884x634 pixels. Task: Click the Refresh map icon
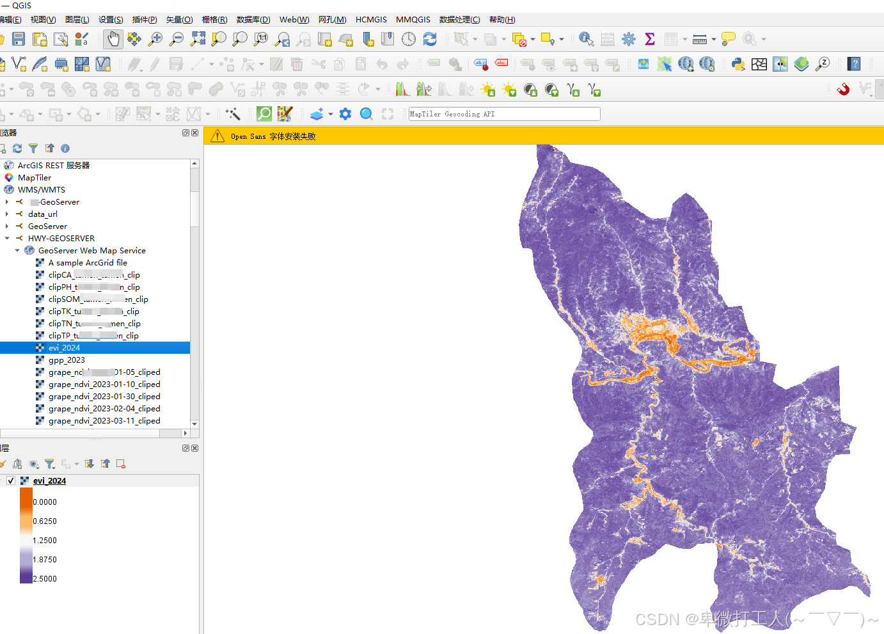pos(430,39)
